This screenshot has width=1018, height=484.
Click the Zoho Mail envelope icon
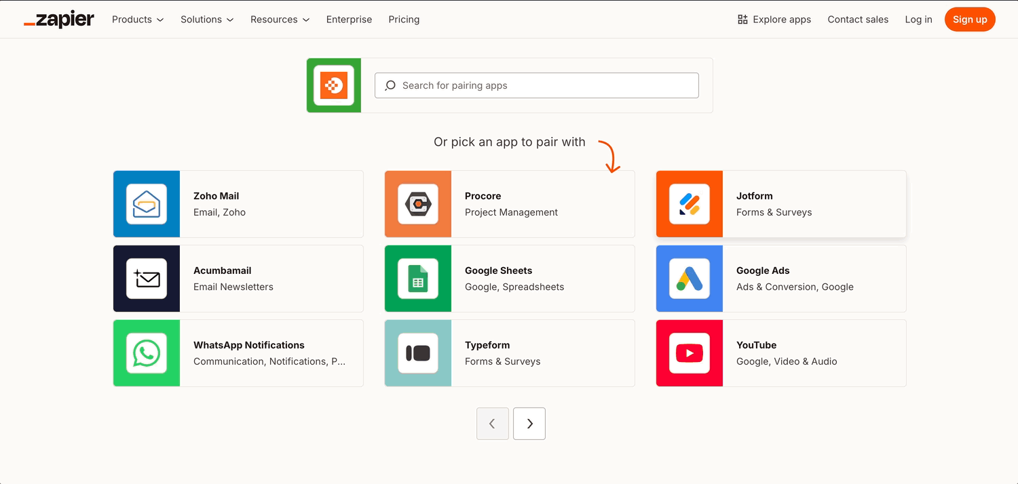click(x=147, y=204)
